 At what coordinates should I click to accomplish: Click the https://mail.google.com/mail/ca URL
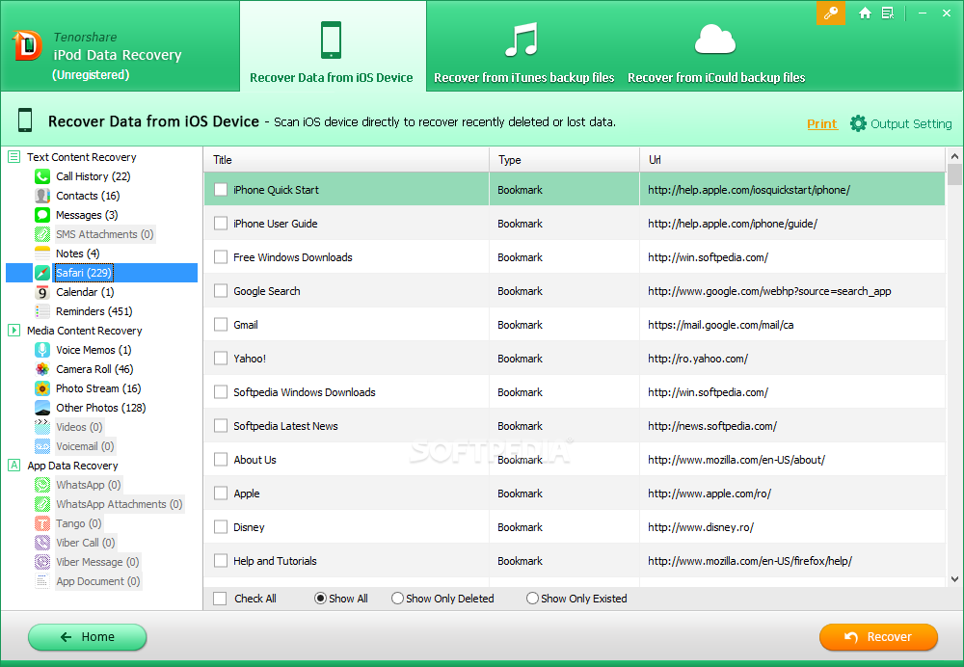[x=720, y=325]
